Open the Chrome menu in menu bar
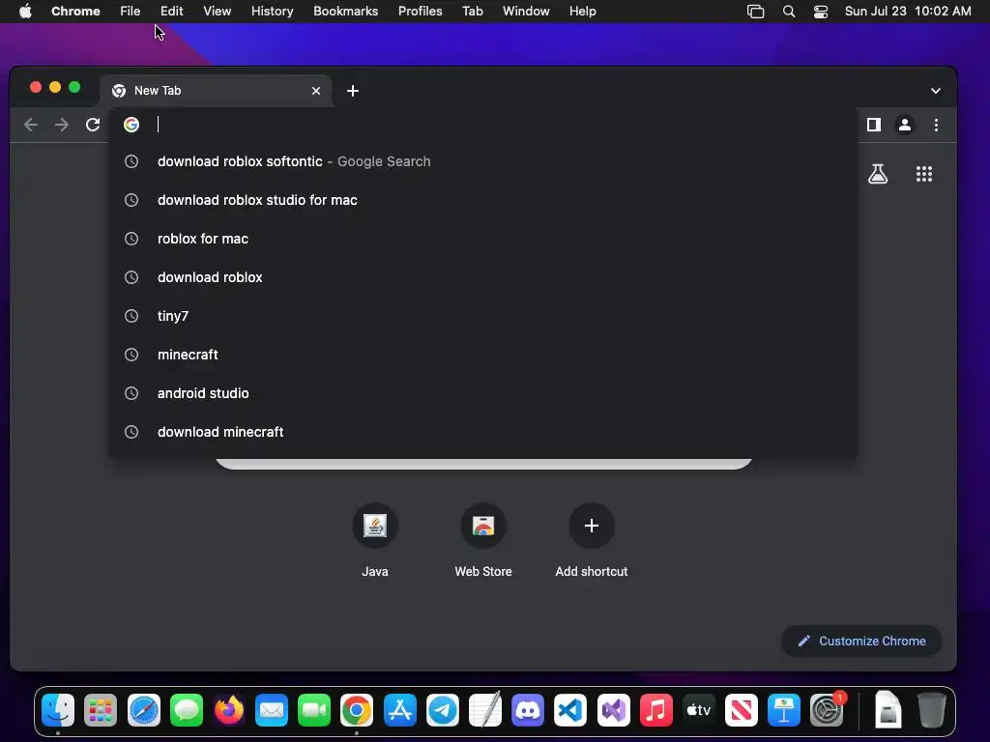Viewport: 990px width, 742px height. 75,12
